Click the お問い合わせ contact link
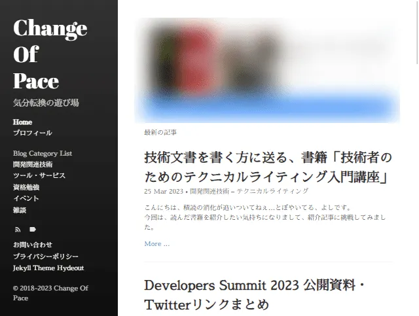The width and height of the screenshot is (419, 316). coord(33,245)
